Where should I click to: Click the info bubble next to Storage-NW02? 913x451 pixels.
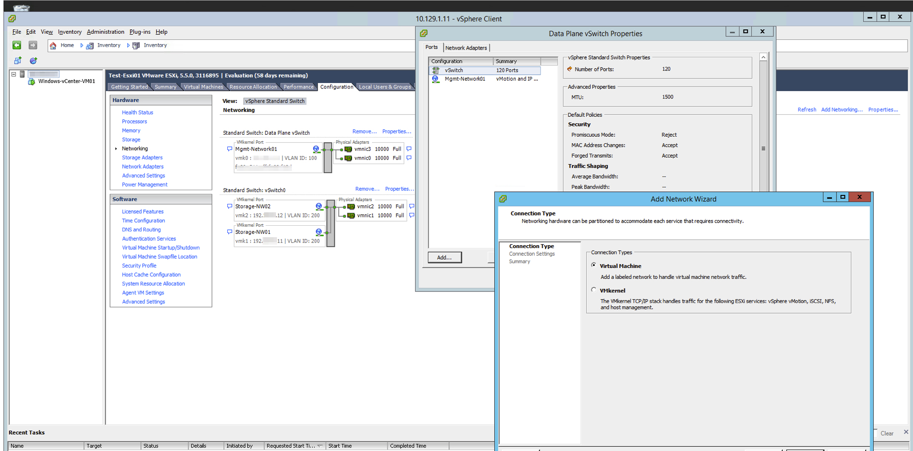pyautogui.click(x=229, y=206)
